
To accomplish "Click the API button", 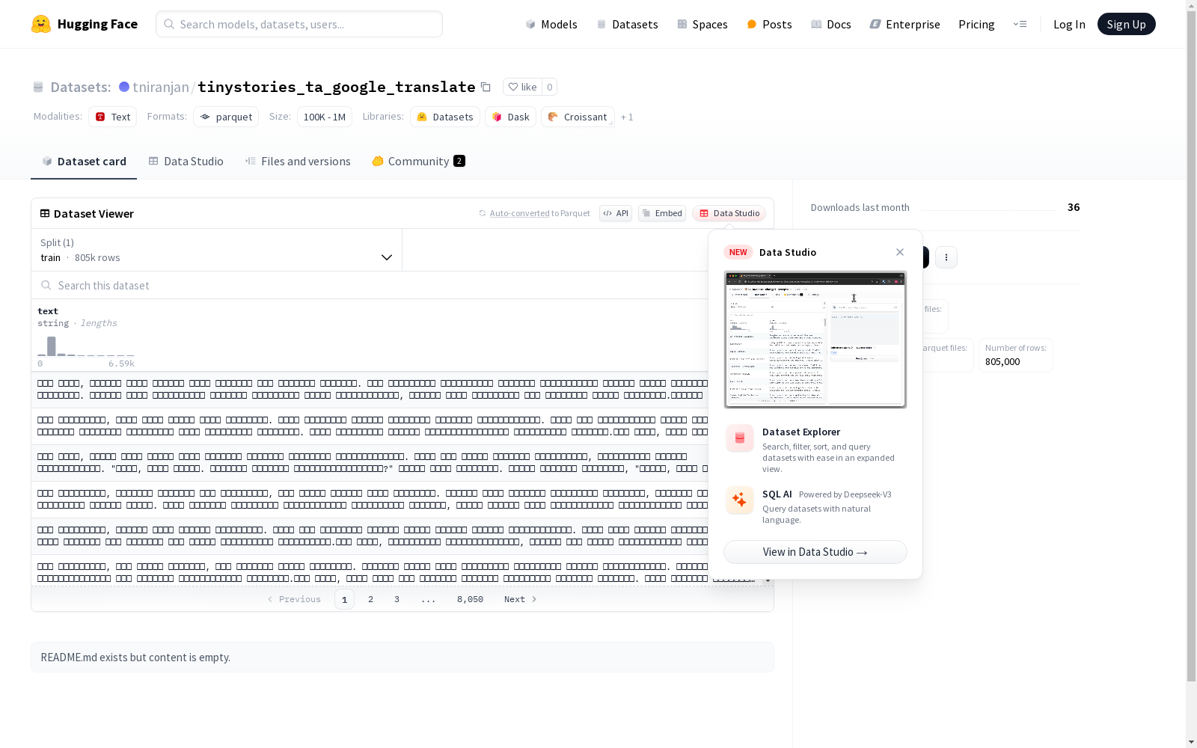I will click(x=616, y=213).
